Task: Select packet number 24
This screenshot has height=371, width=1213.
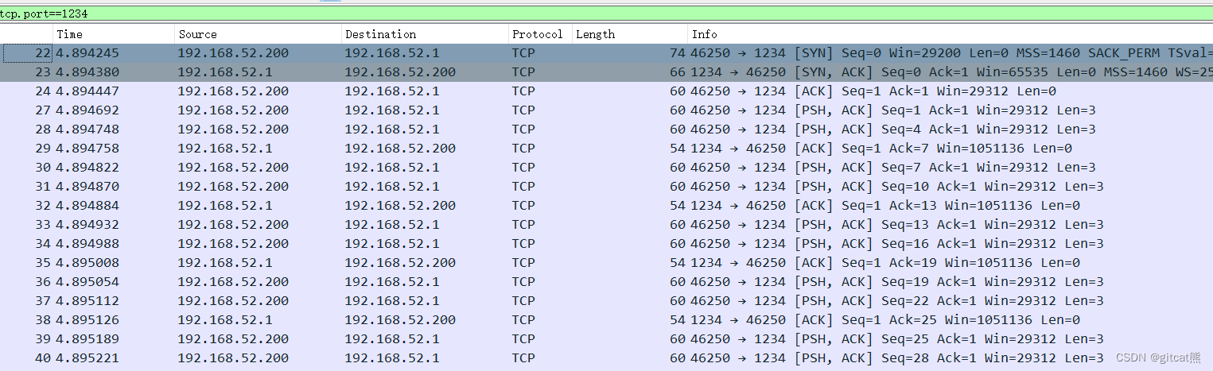Action: click(x=606, y=91)
